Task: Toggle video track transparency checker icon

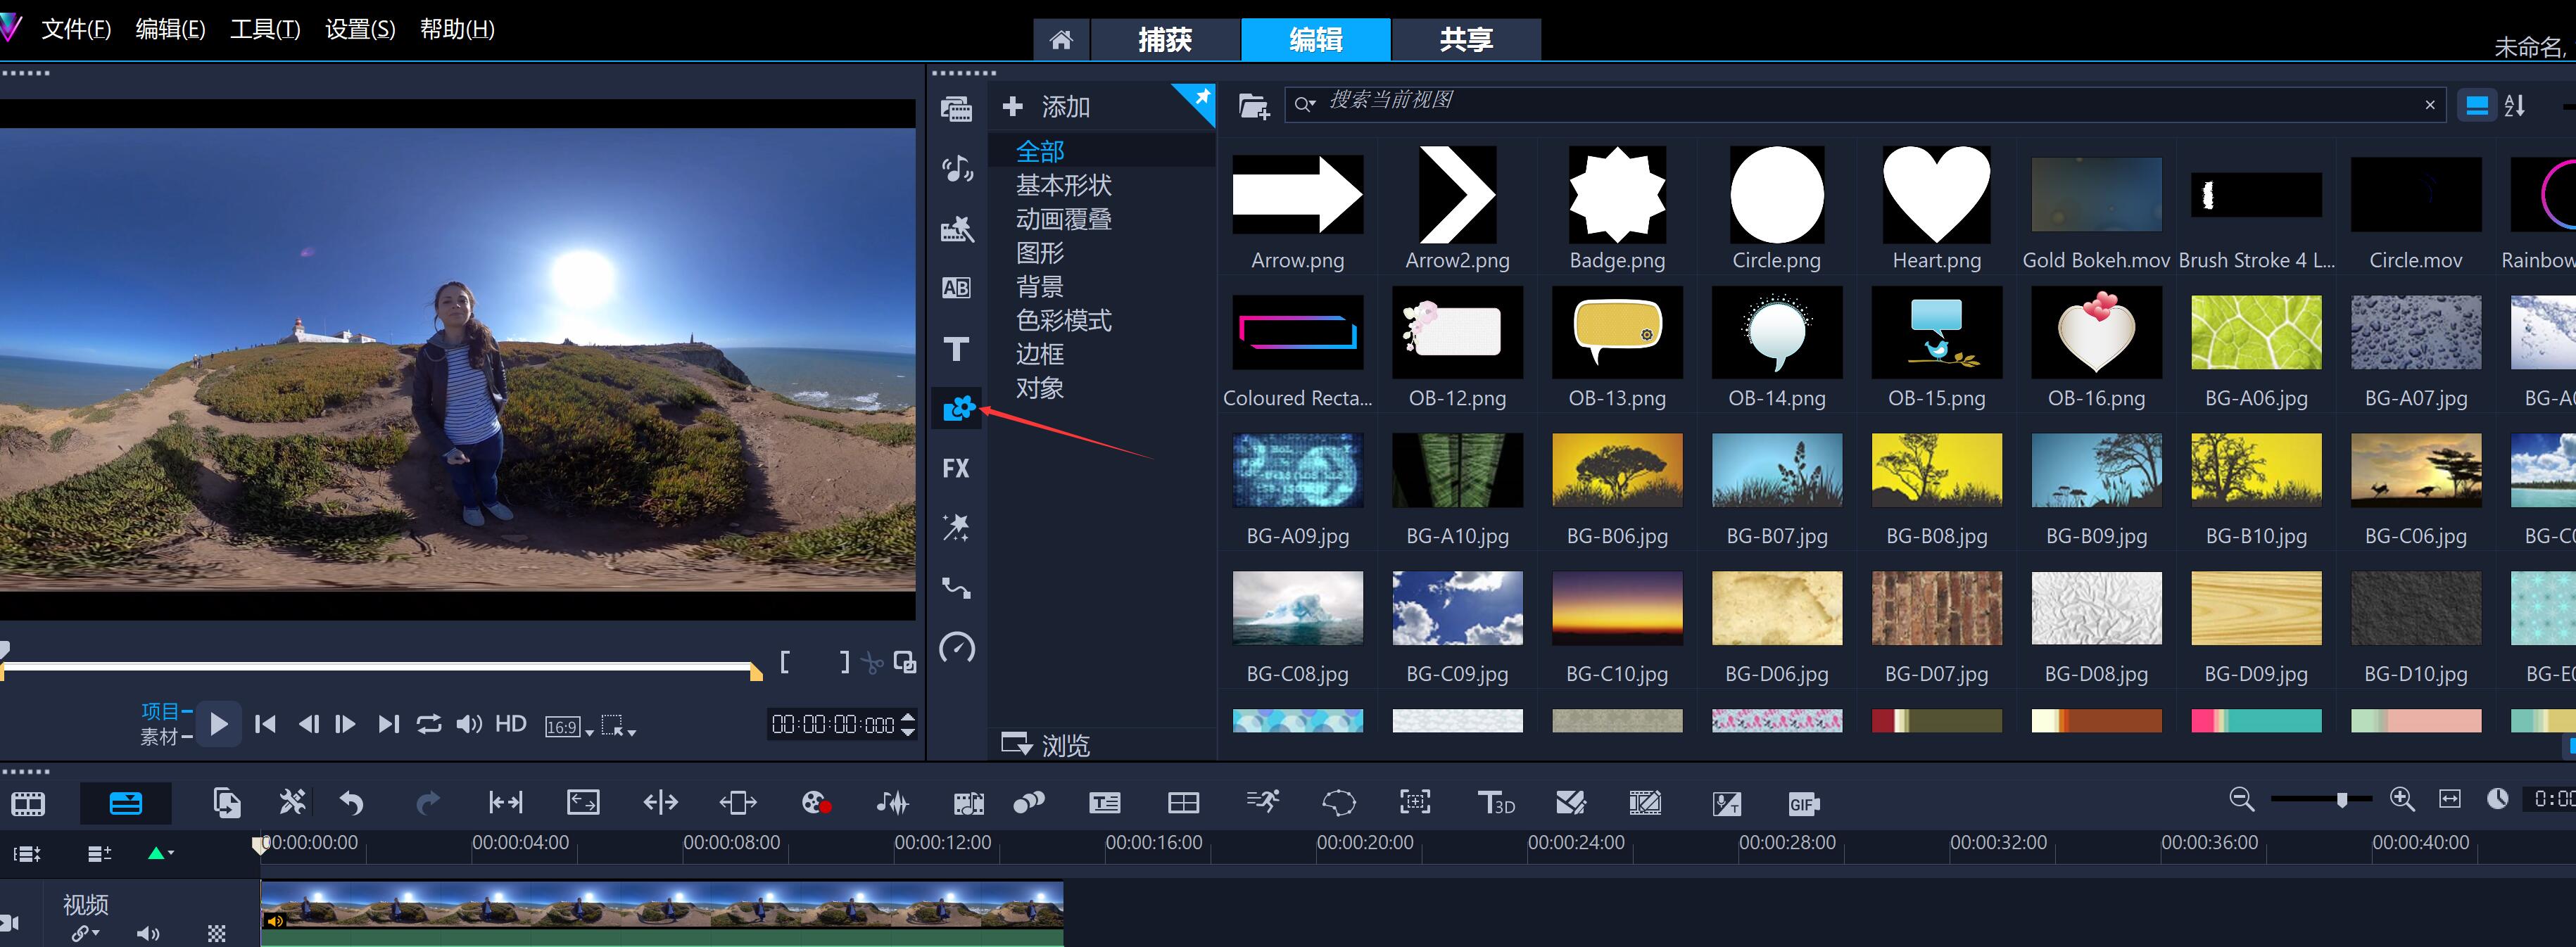Action: point(216,933)
